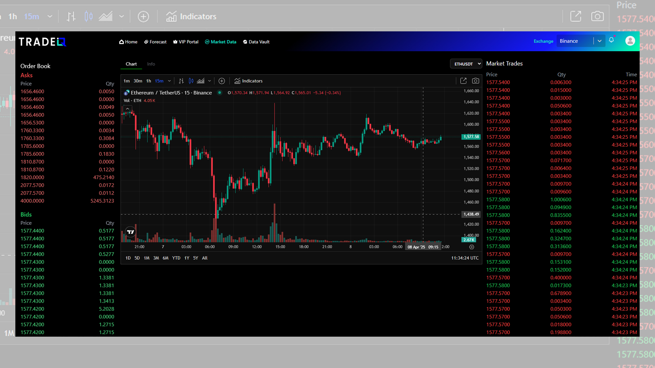Click the 1h timeframe in the background window

click(13, 16)
